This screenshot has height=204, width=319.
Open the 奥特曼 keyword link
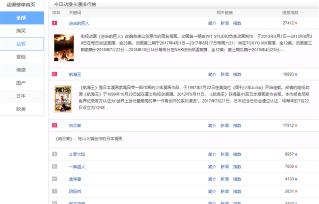point(75,179)
